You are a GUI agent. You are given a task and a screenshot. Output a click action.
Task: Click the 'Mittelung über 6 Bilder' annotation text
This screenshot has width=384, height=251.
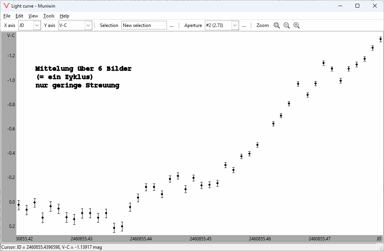(83, 69)
